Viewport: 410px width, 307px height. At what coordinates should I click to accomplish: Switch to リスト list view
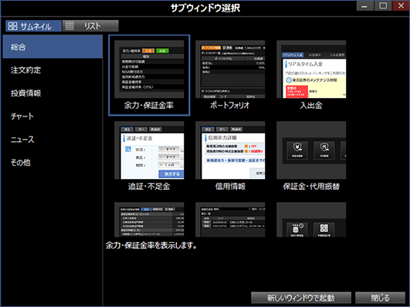click(x=90, y=26)
